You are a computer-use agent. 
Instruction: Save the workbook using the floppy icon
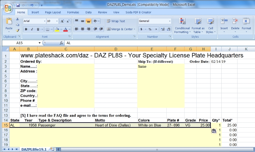tap(18, 5)
